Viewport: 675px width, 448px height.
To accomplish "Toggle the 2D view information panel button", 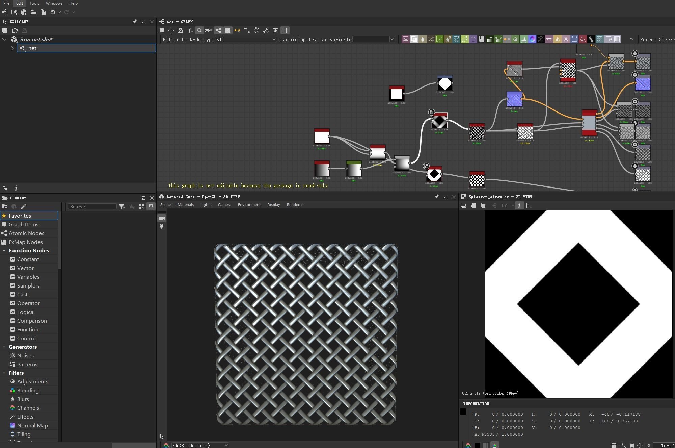I will [519, 206].
